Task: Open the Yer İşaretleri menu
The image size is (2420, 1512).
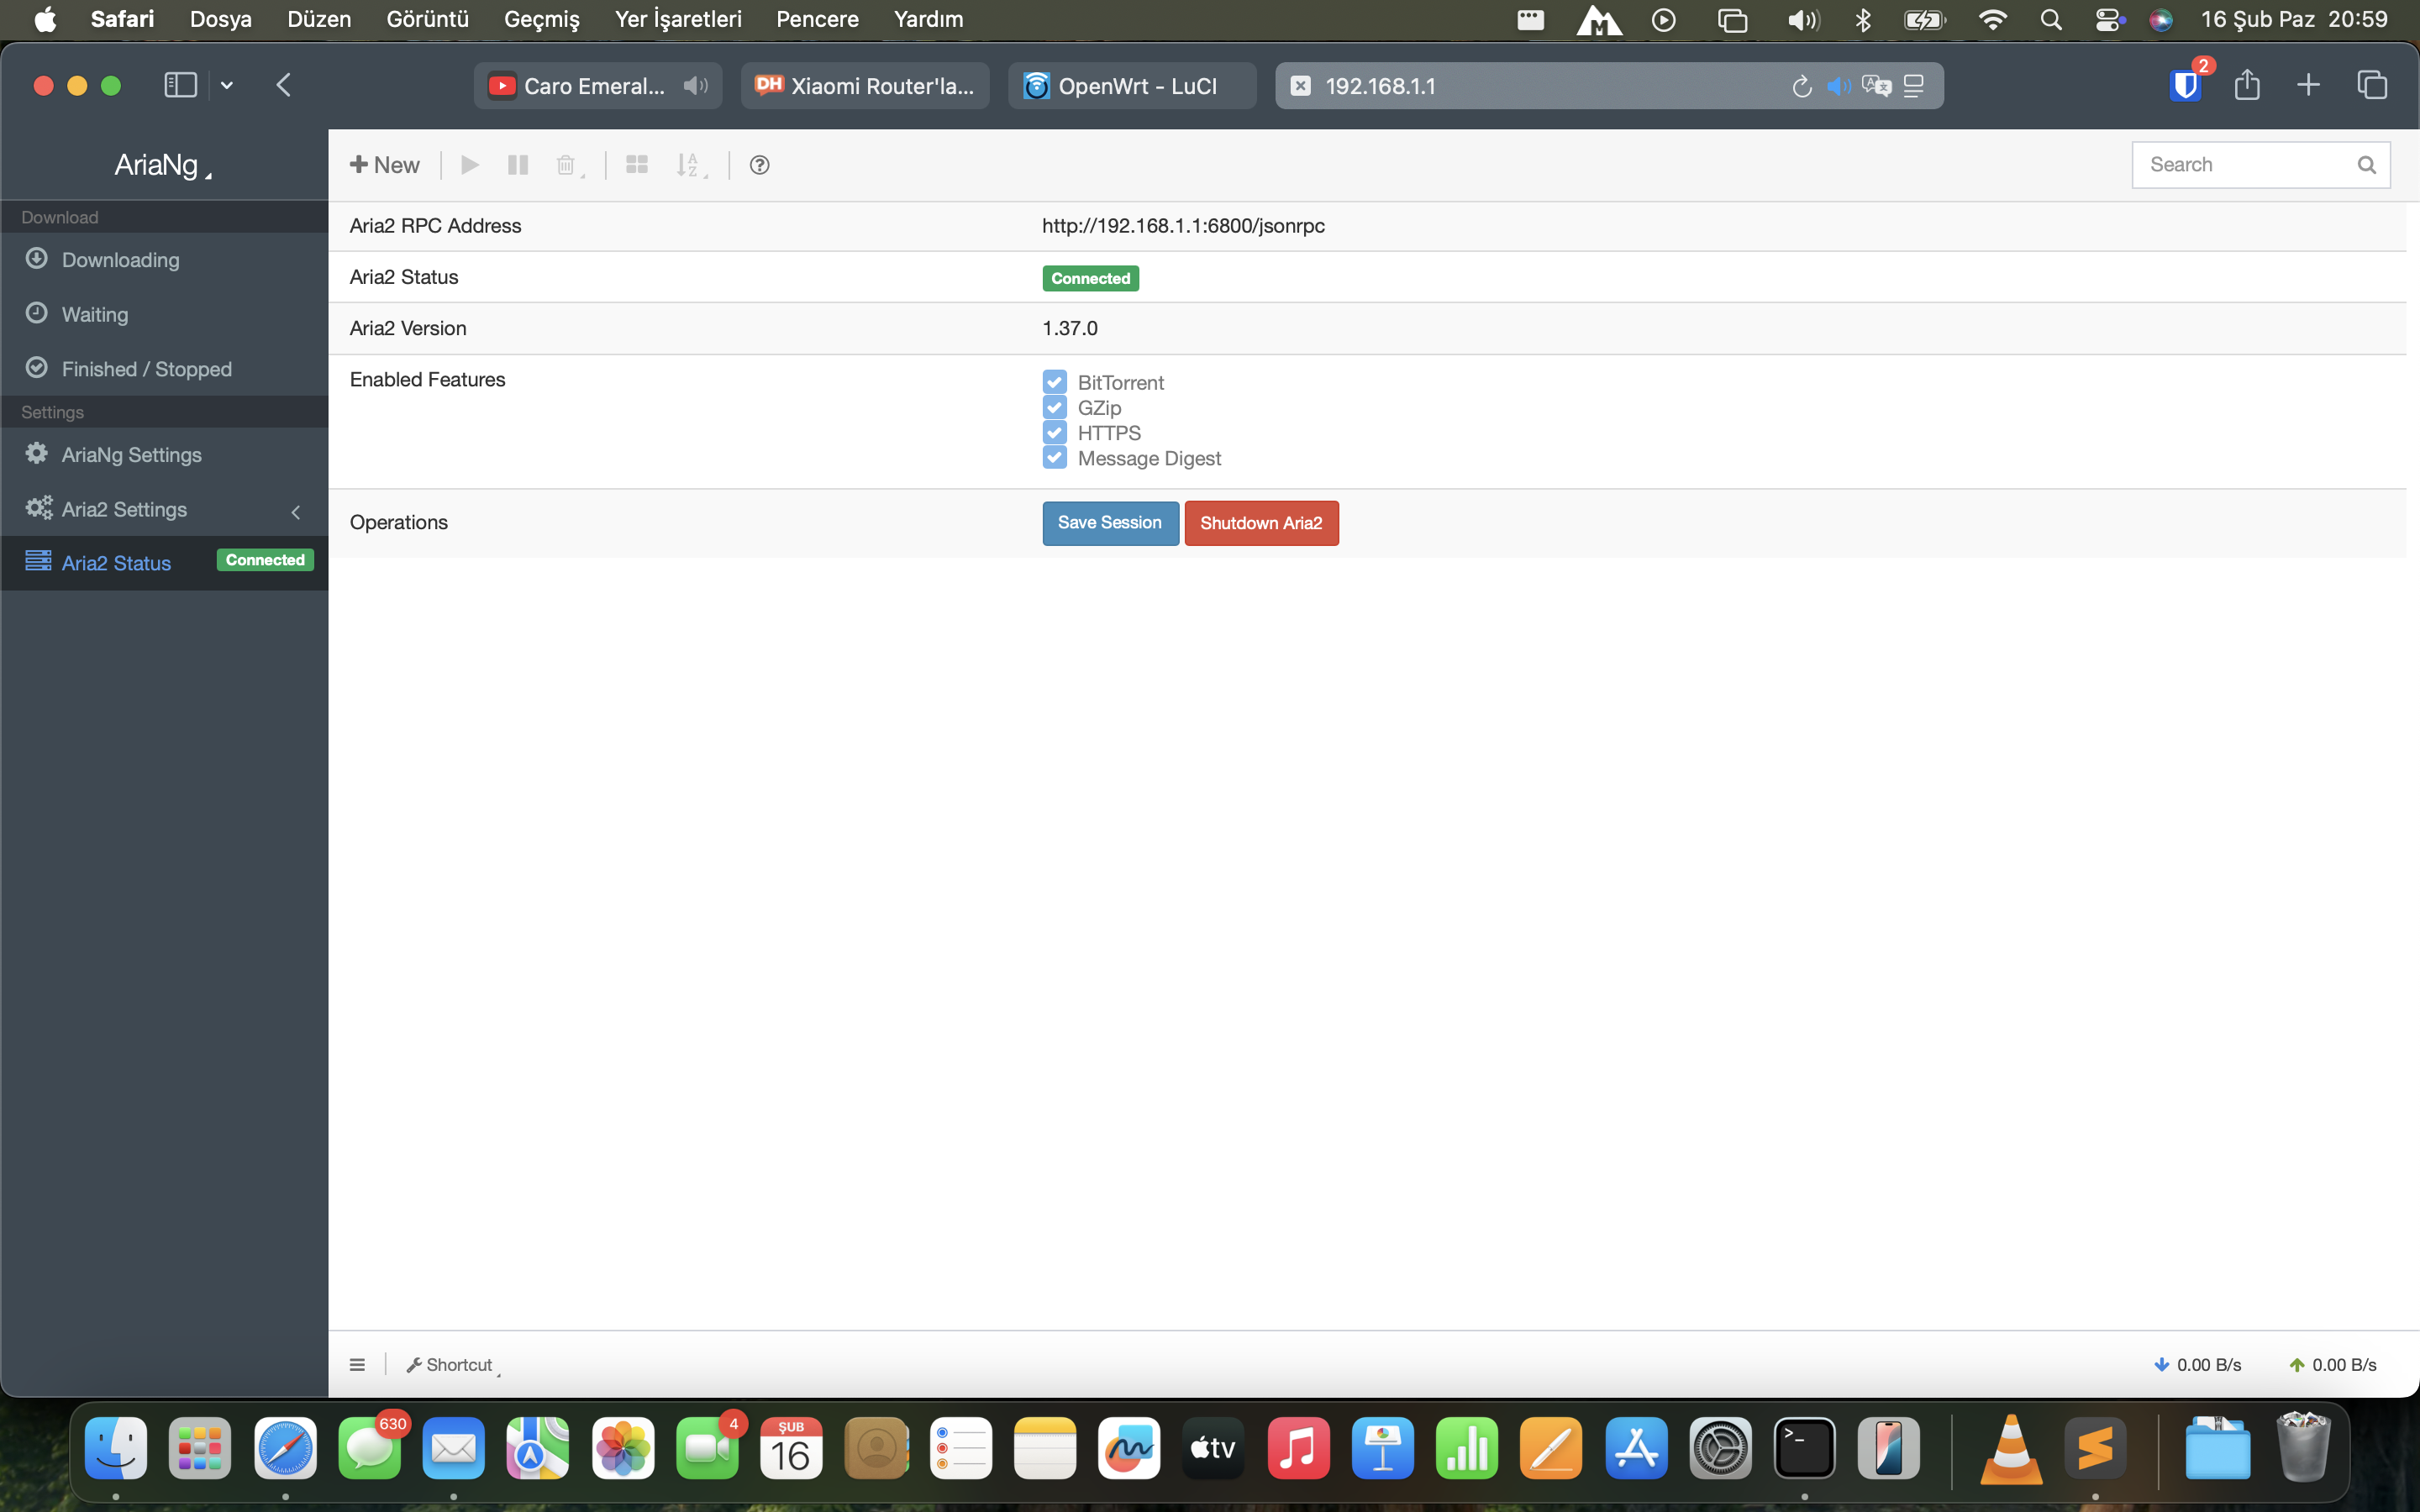Action: [678, 19]
